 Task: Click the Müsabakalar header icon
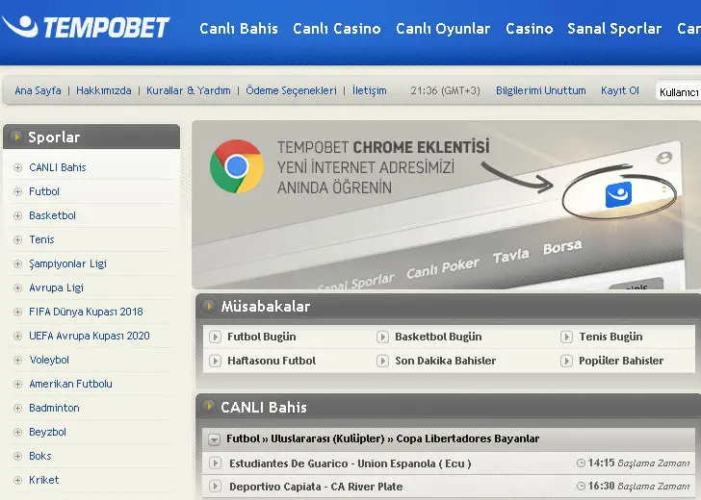tap(208, 306)
